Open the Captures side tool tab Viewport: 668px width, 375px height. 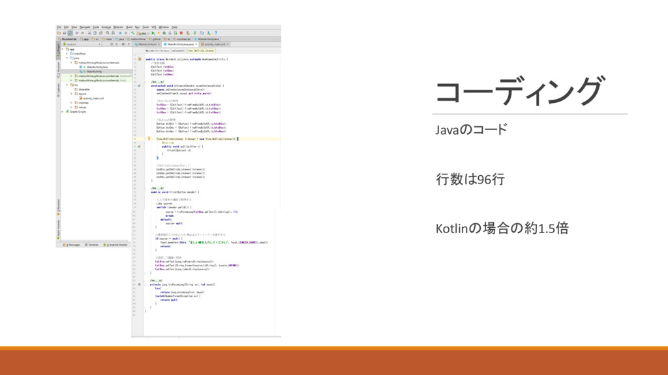tap(58, 89)
